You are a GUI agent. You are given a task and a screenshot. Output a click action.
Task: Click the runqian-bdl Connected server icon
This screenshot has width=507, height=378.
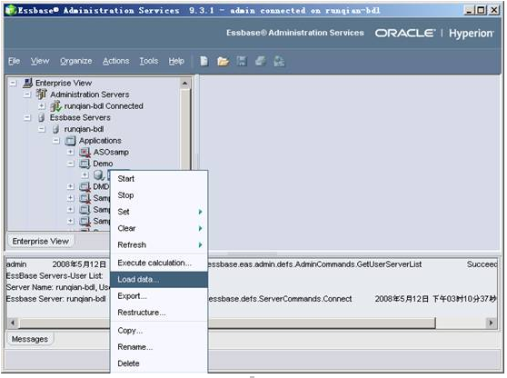click(x=55, y=105)
